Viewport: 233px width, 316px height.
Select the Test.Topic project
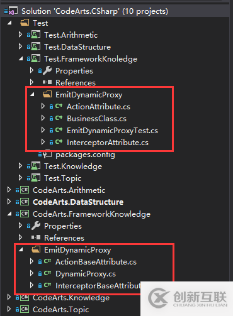pos(62,178)
